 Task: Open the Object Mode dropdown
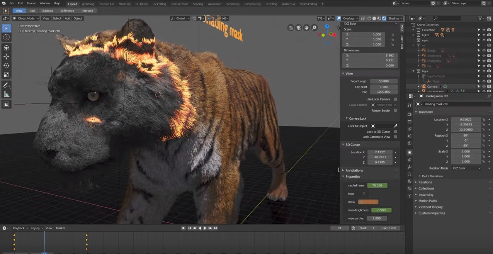26,18
